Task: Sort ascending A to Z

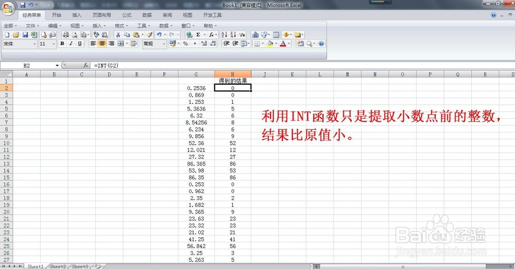Action: [x=224, y=35]
